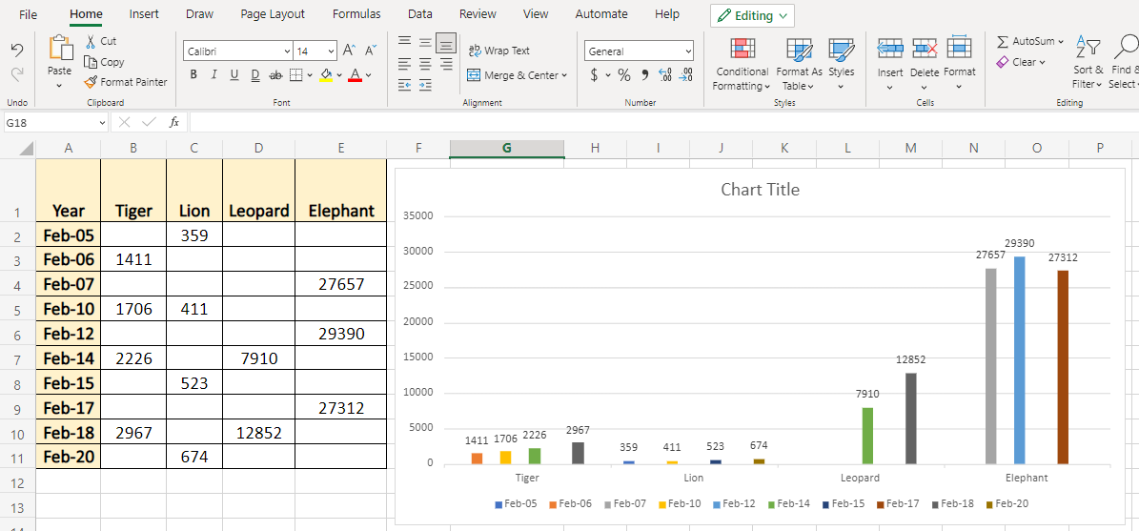1139x531 pixels.
Task: Toggle Wrap Text for the cell
Action: pyautogui.click(x=498, y=51)
